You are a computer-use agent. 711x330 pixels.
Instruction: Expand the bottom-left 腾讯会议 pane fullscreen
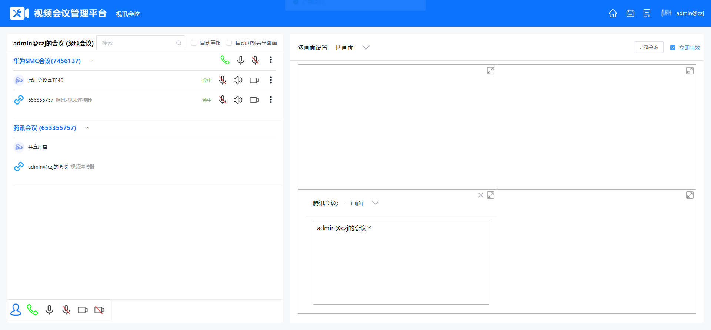[x=491, y=195]
